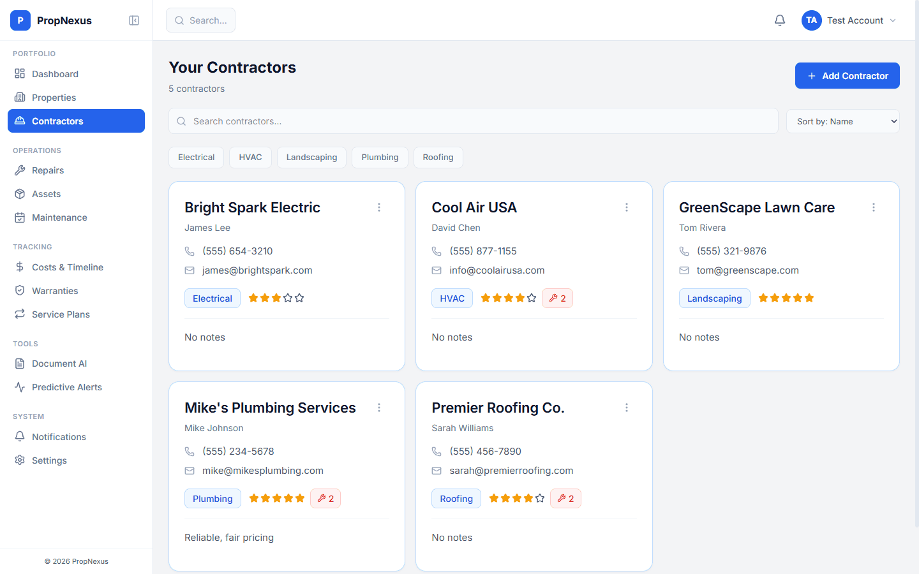Select the Document AI tool
Image resolution: width=919 pixels, height=574 pixels.
click(x=59, y=363)
